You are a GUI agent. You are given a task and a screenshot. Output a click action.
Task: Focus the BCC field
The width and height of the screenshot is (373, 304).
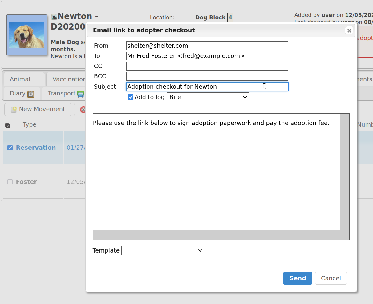point(207,76)
